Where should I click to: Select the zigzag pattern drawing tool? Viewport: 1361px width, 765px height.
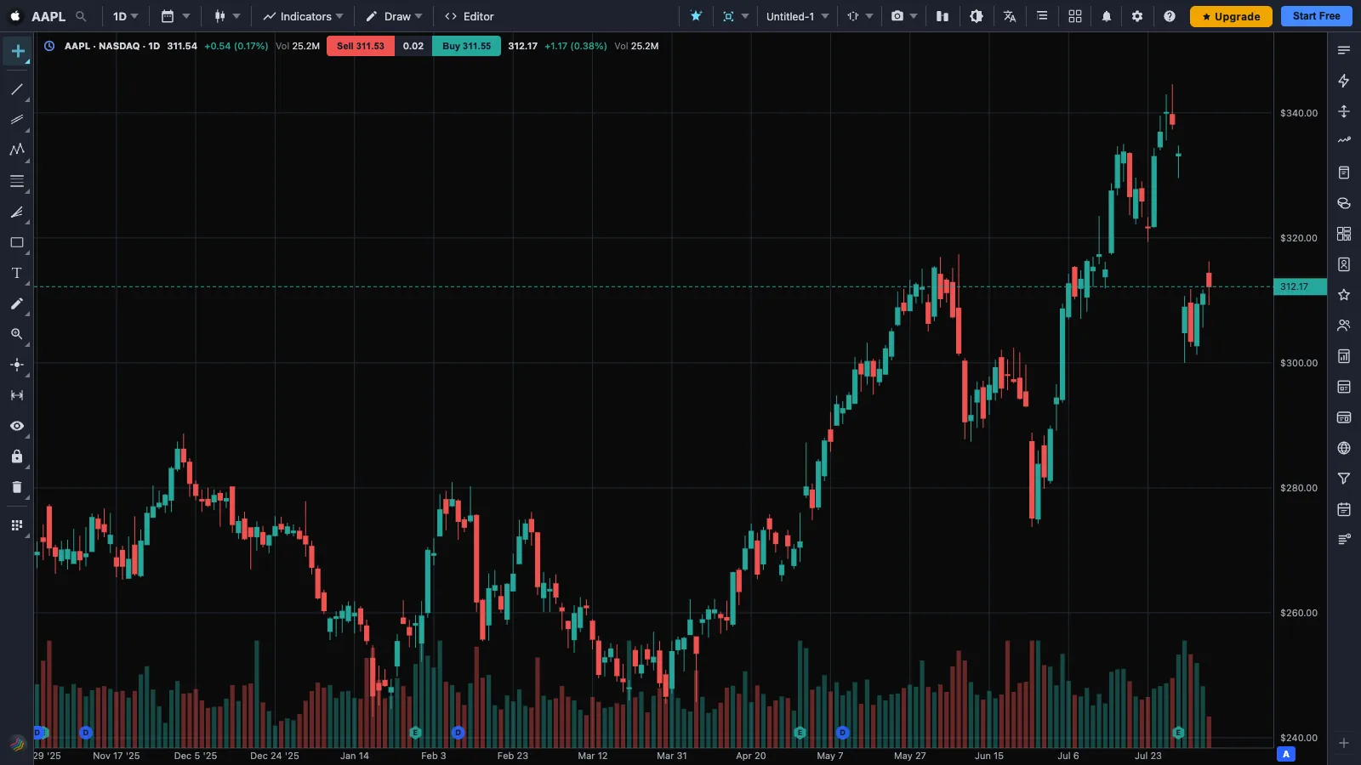[x=16, y=150]
